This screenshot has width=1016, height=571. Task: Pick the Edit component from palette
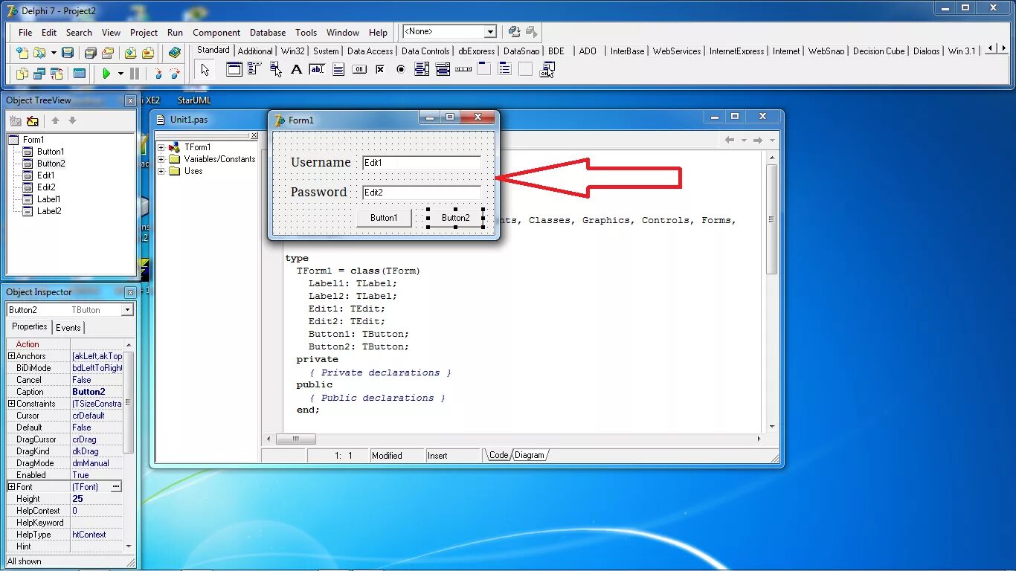tap(317, 69)
